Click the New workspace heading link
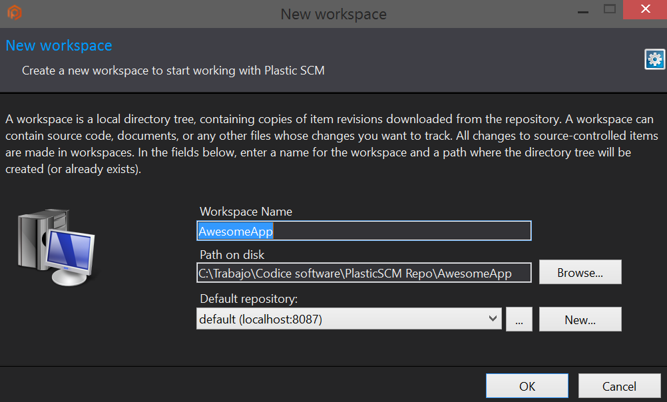 [x=59, y=45]
